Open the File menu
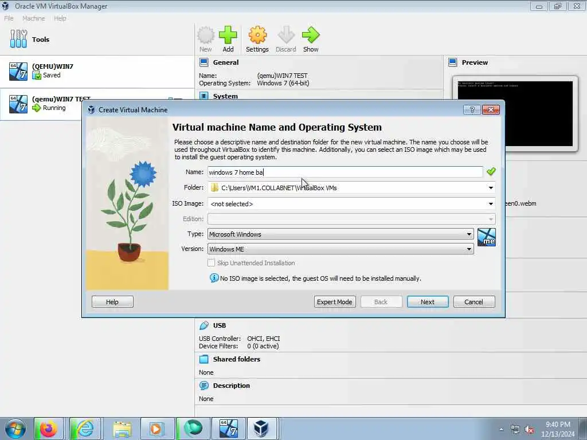 coord(9,18)
